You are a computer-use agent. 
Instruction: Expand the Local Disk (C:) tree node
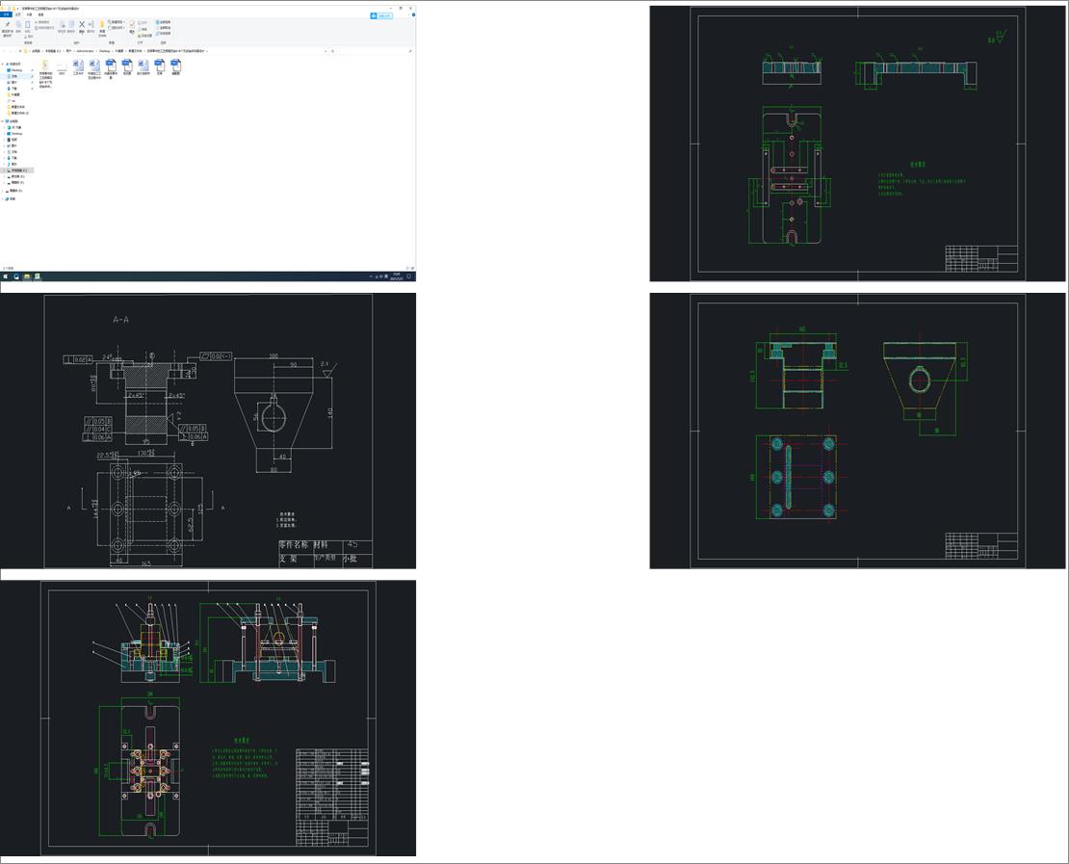(4, 170)
